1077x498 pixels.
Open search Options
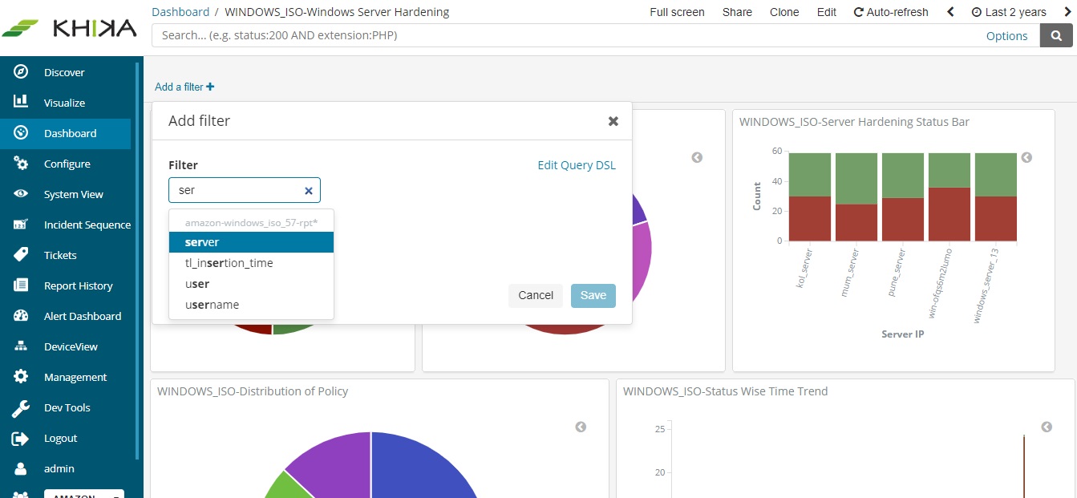1006,35
